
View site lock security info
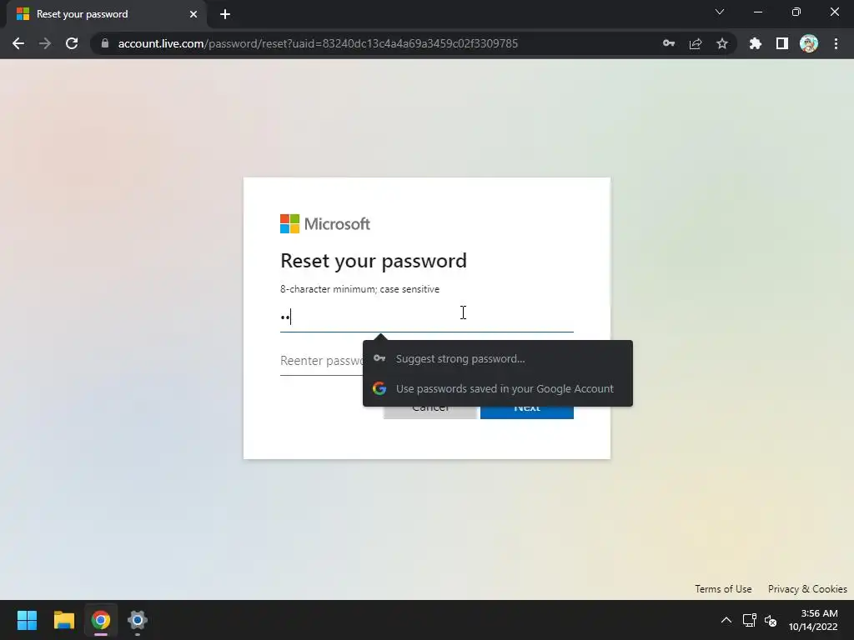pos(105,43)
